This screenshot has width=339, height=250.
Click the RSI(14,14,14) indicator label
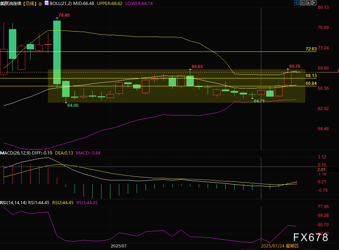click(x=13, y=202)
